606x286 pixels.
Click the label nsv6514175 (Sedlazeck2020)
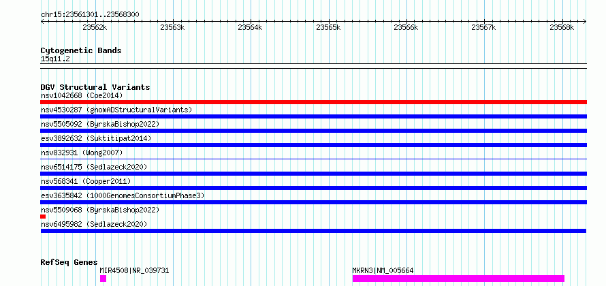click(x=94, y=167)
